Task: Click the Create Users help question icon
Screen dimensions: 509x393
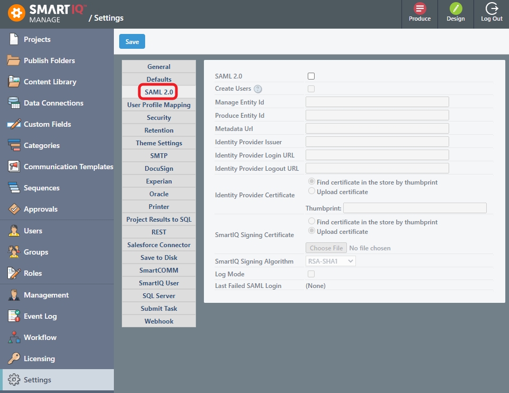Action: (x=258, y=89)
